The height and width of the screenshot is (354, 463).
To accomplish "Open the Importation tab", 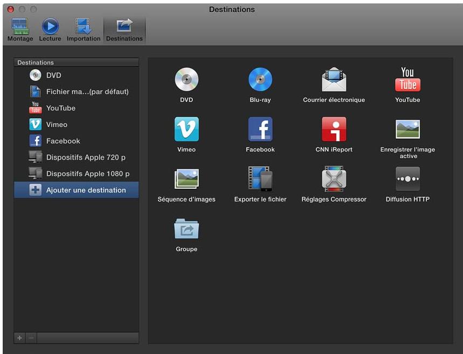I will coord(84,30).
